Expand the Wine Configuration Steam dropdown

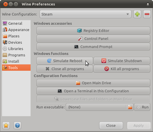point(86,14)
